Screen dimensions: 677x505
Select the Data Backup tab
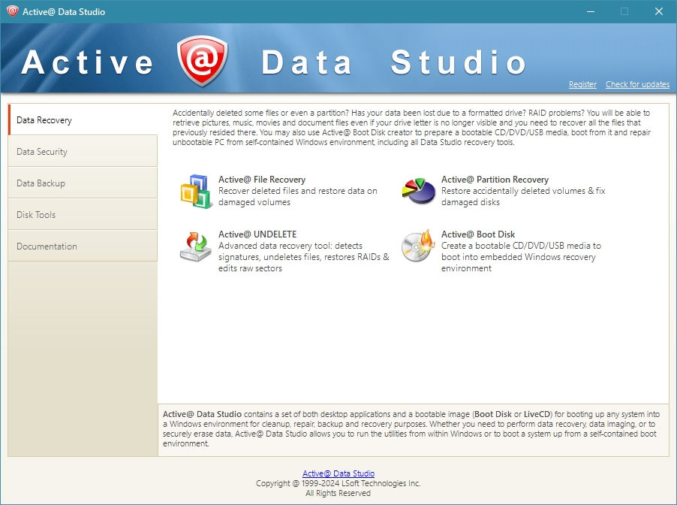(x=83, y=183)
